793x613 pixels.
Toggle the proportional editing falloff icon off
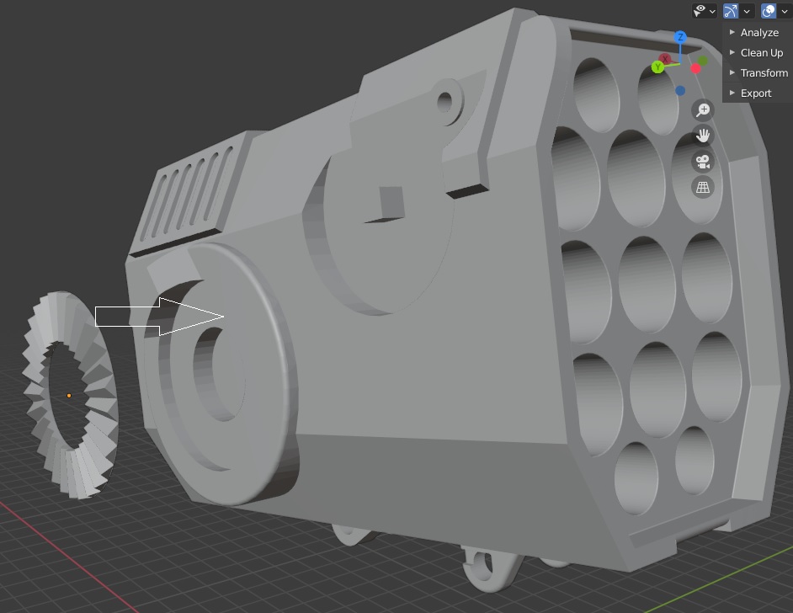point(731,10)
